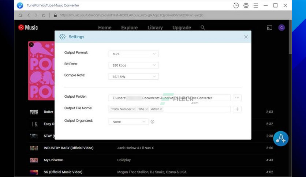306x177 pixels.
Task: Remove the Track Number filename tag
Action: (134, 109)
